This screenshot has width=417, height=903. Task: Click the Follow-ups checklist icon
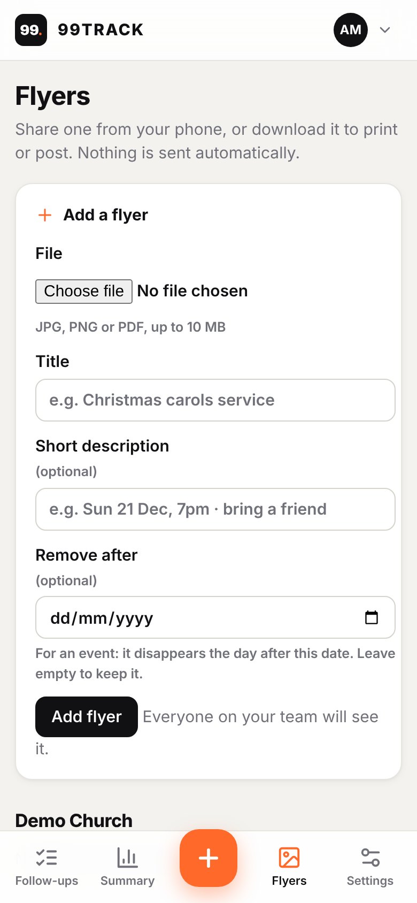(x=47, y=858)
